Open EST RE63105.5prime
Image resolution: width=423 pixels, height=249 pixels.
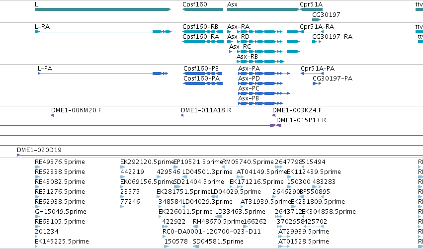pos(37,227)
